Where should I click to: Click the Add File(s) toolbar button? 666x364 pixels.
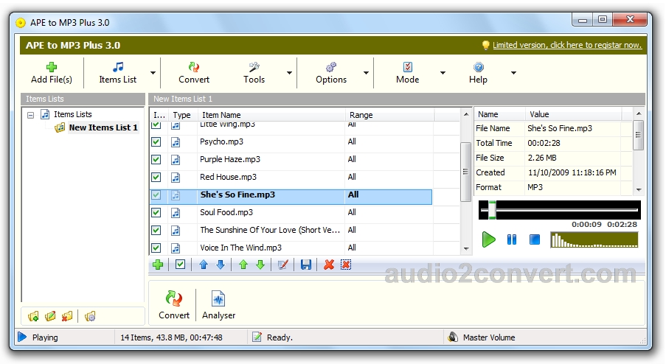point(52,73)
